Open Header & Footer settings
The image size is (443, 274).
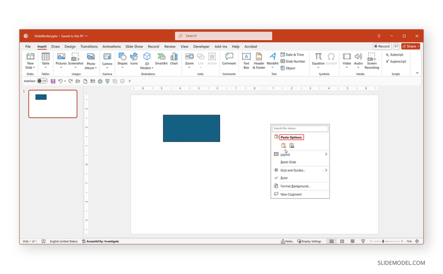(259, 60)
